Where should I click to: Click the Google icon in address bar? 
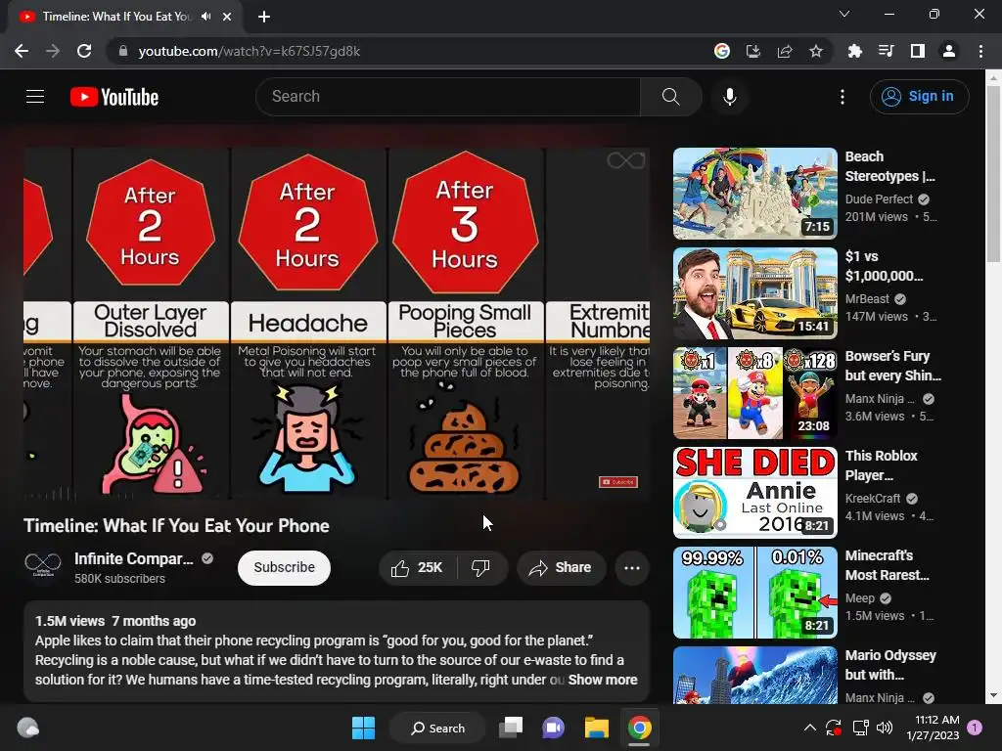[x=721, y=51]
